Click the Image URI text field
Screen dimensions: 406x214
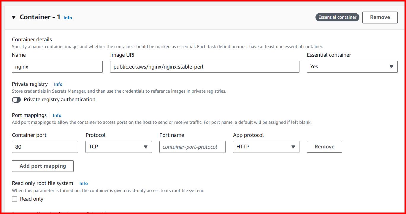pos(205,66)
